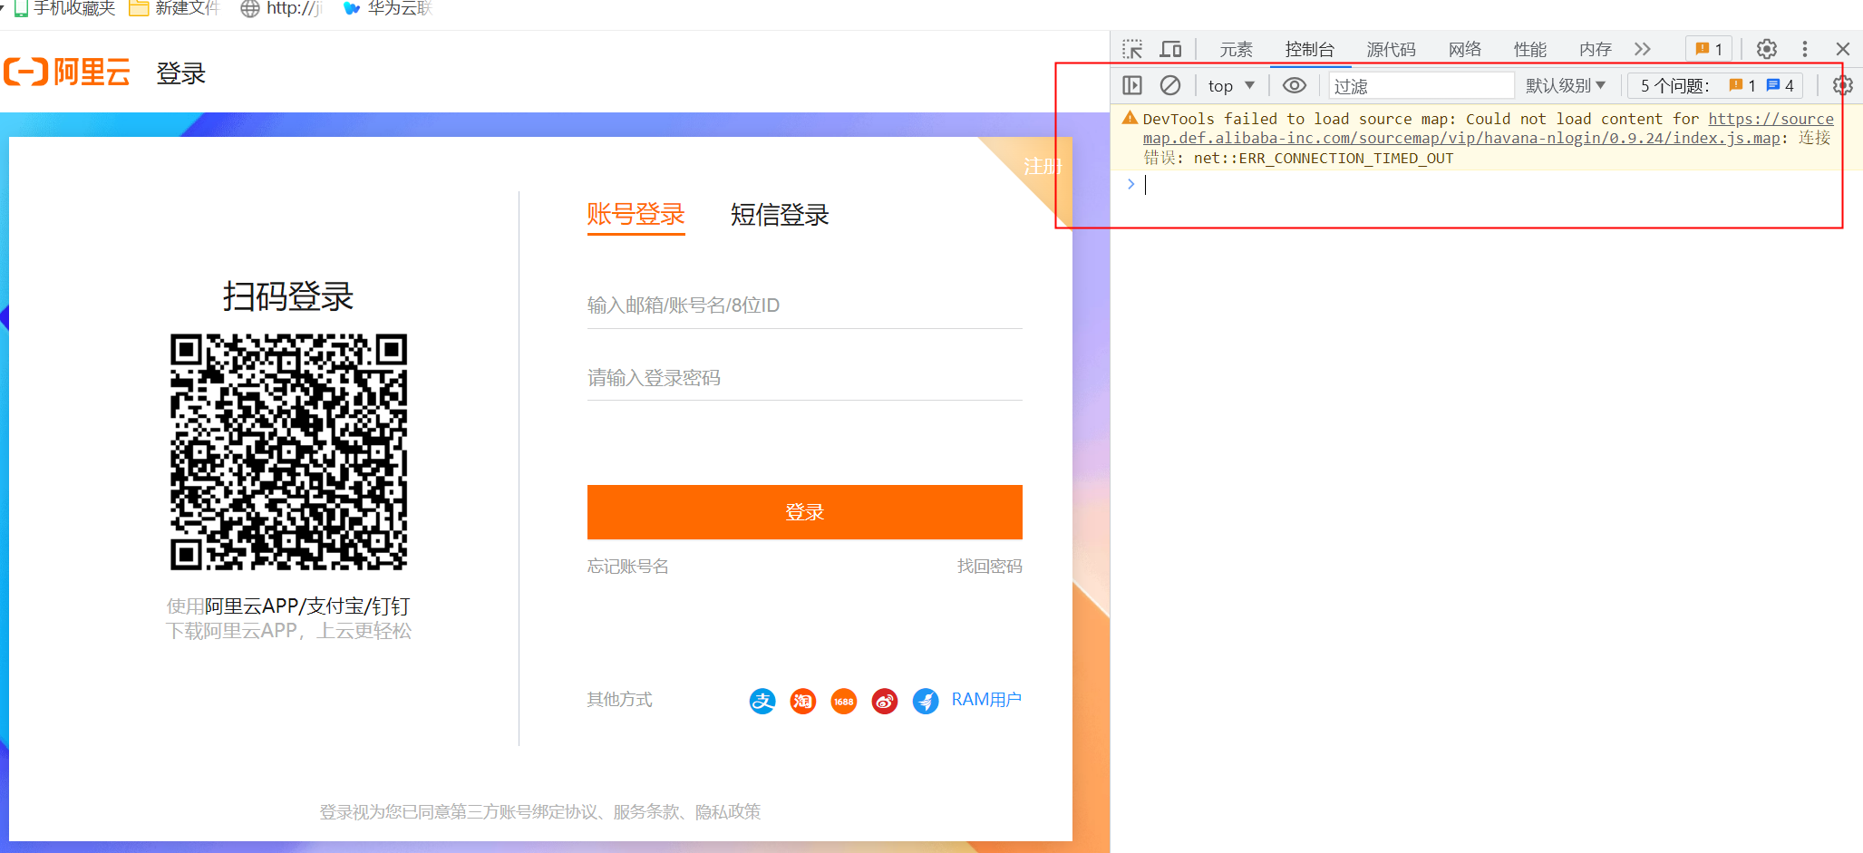
Task: Open console settings gear icon
Action: coord(1843,85)
